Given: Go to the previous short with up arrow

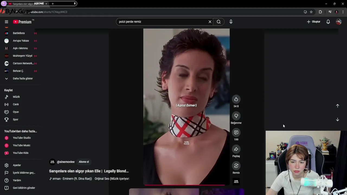Looking at the screenshot, I should [338, 106].
